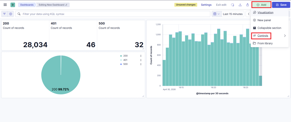Click the resize handle of pie chart panel
291x122 pixels.
coord(143,96)
